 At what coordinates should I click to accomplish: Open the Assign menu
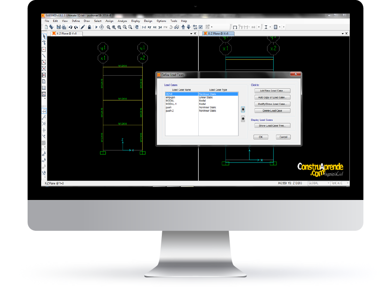(109, 21)
